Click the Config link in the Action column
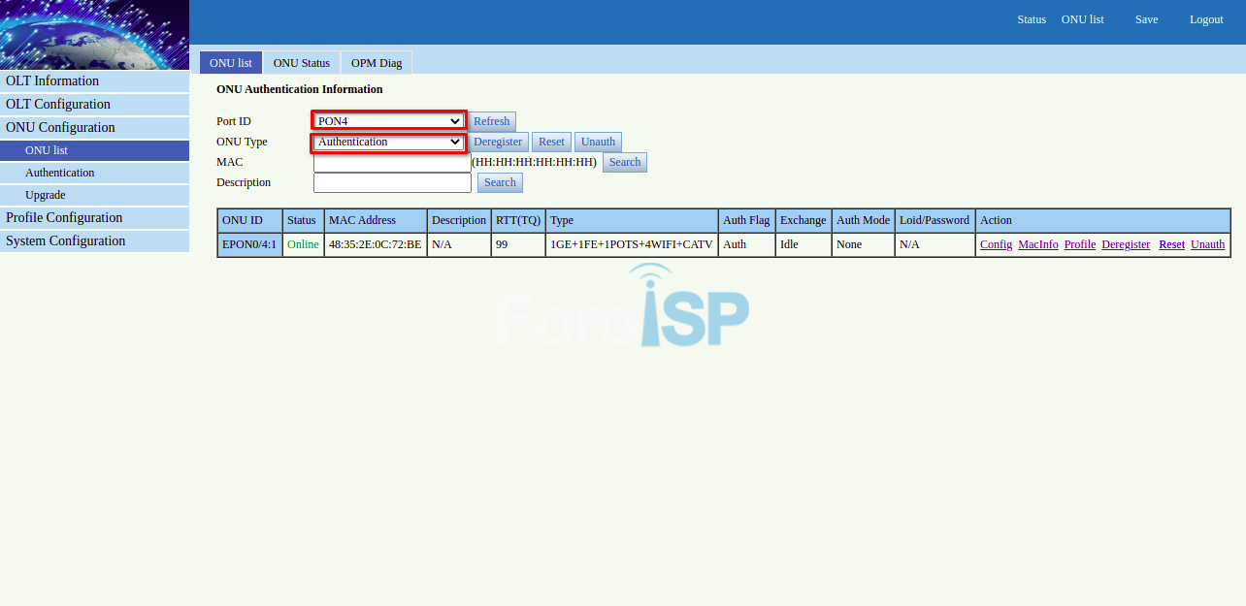This screenshot has width=1246, height=606. coord(996,245)
